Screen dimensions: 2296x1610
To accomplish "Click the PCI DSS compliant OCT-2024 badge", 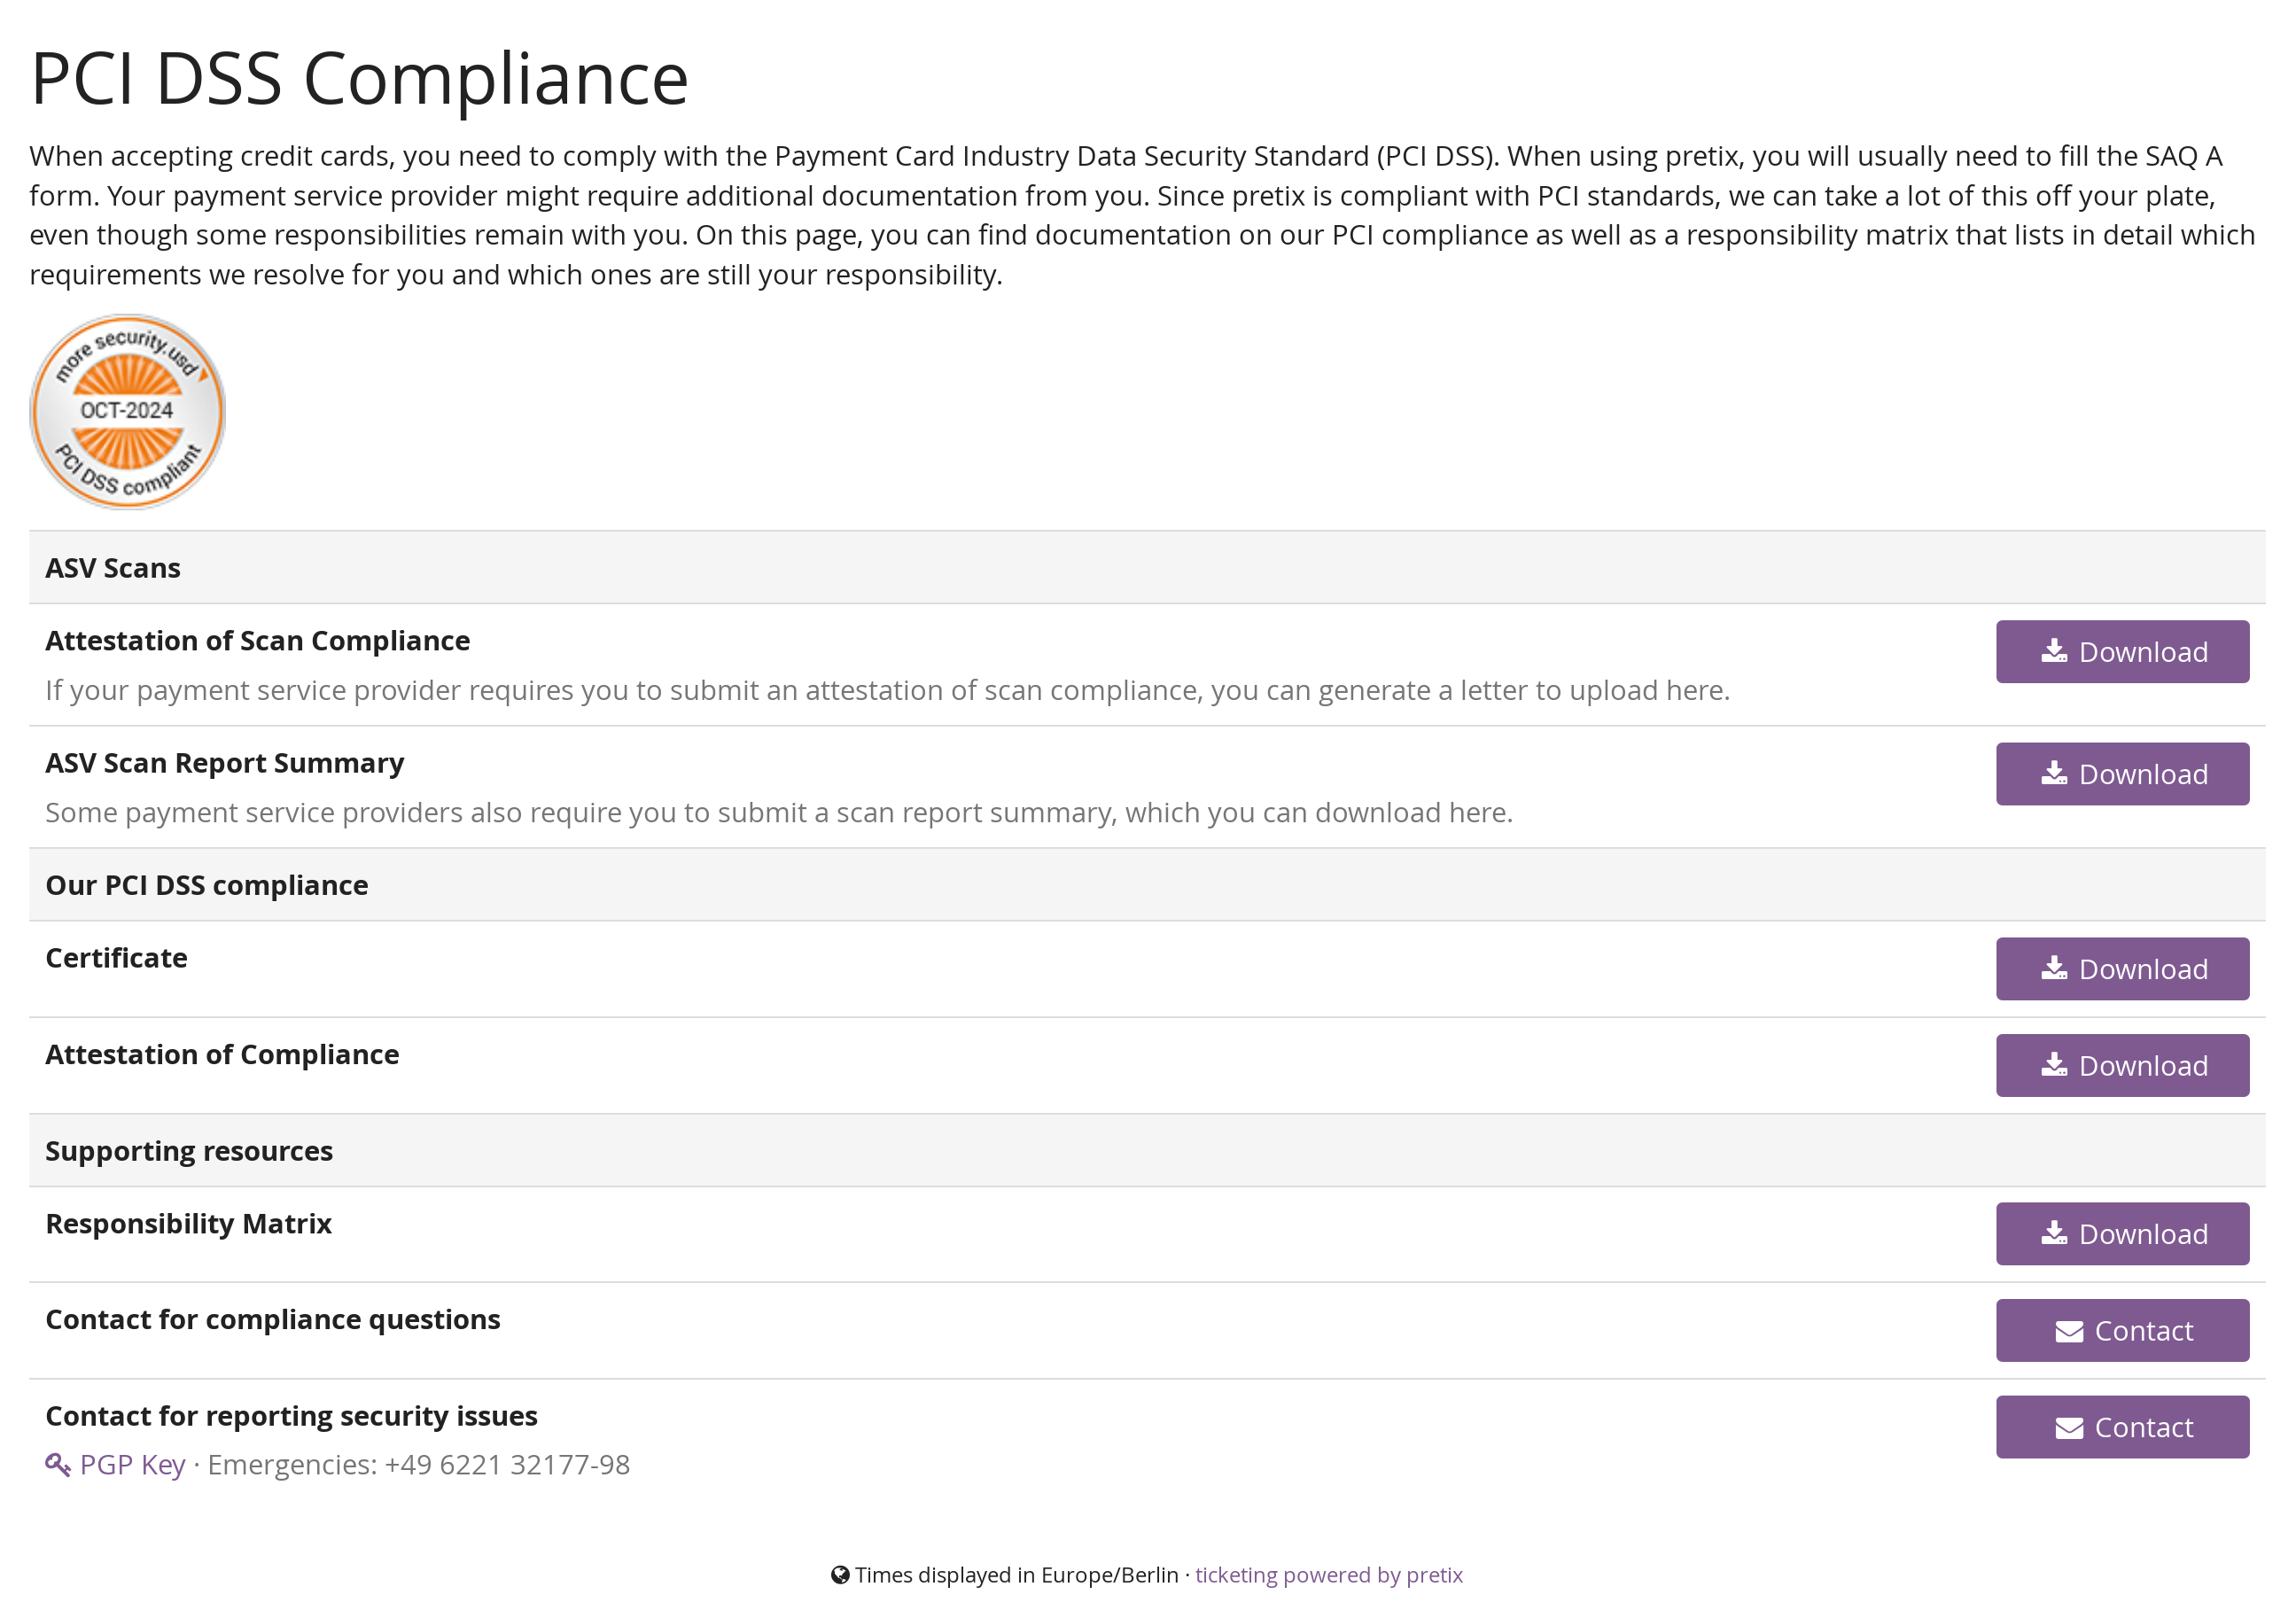I will (127, 411).
